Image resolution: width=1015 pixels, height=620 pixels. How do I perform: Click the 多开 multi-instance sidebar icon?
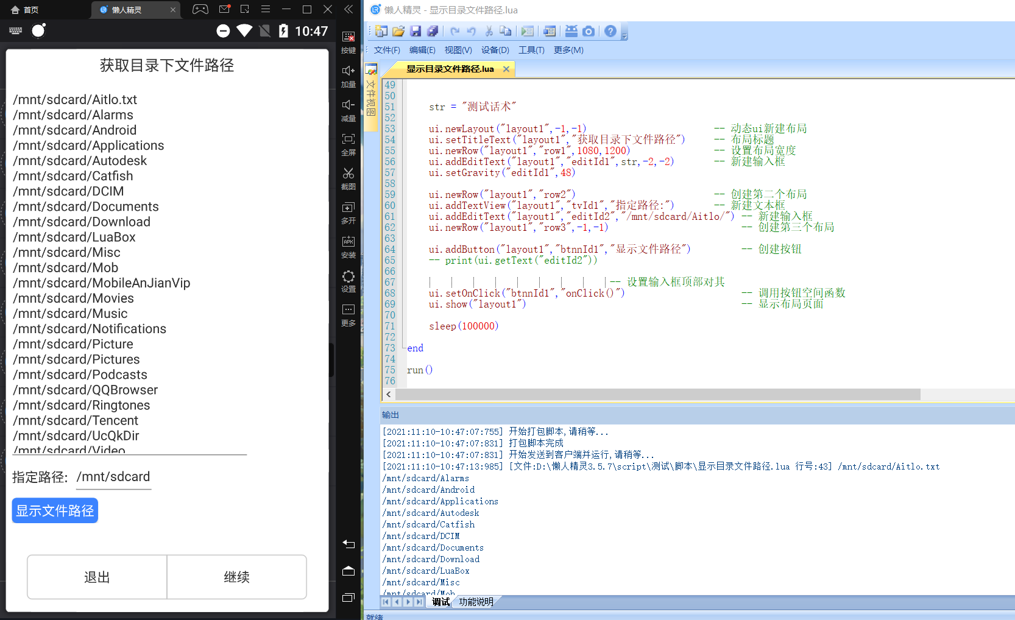pos(348,213)
